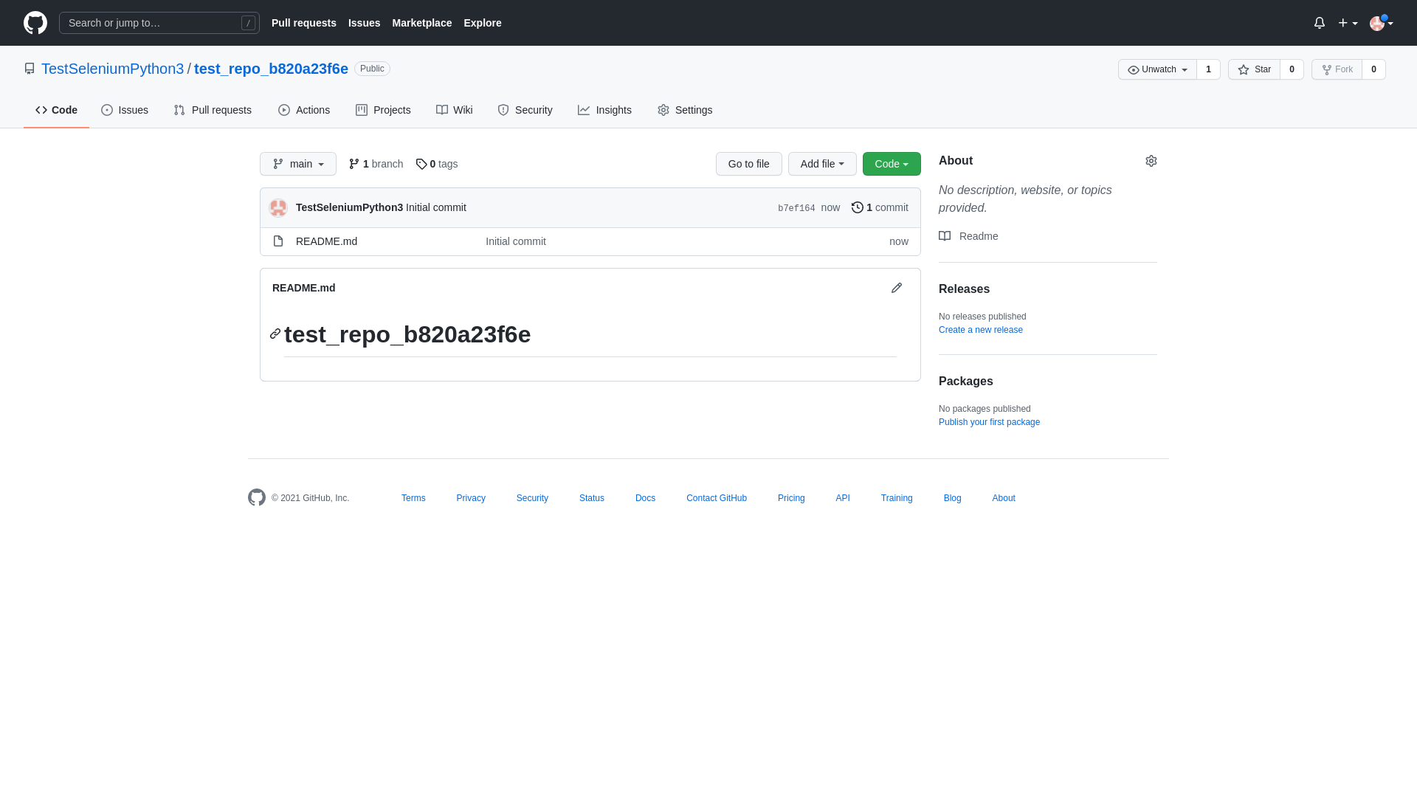
Task: Open the test_repo_b820a23f6e repository link
Action: click(271, 69)
